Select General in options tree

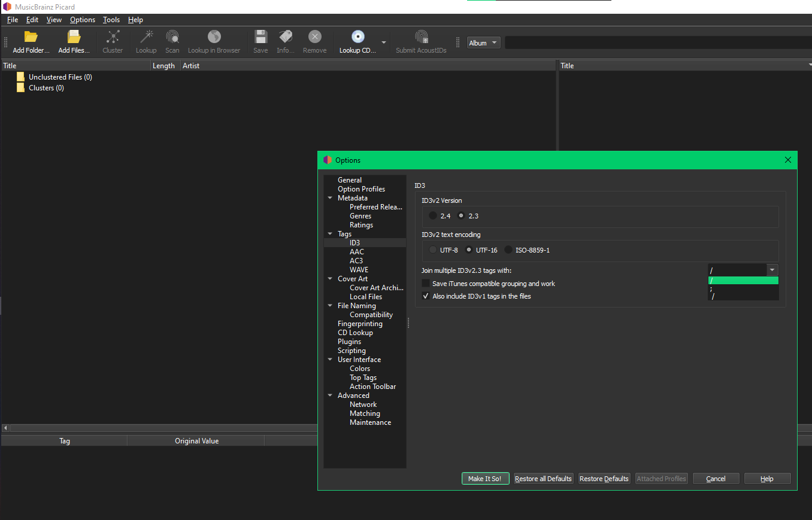[350, 180]
